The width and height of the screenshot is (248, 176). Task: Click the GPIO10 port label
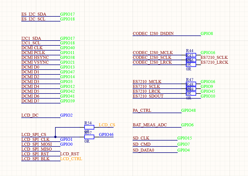208,96
